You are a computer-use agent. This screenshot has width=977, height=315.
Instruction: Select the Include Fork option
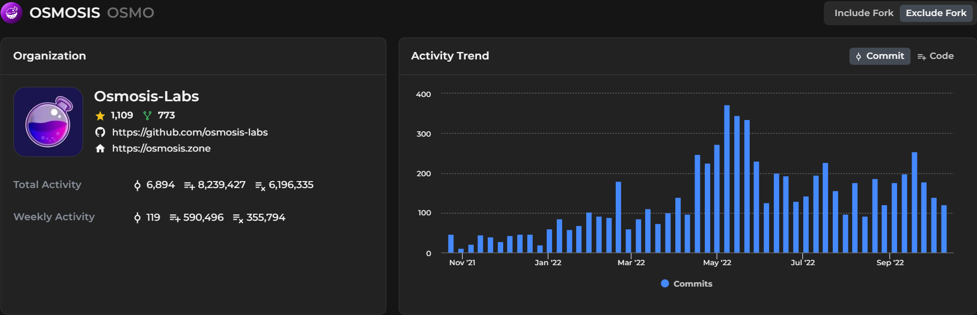pos(863,13)
